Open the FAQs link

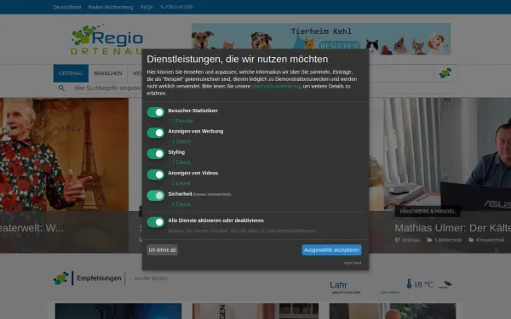tap(146, 7)
